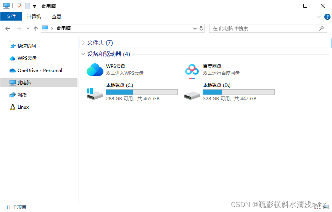Open the 文件 ribbon tab
The width and height of the screenshot is (332, 212).
[x=11, y=16]
